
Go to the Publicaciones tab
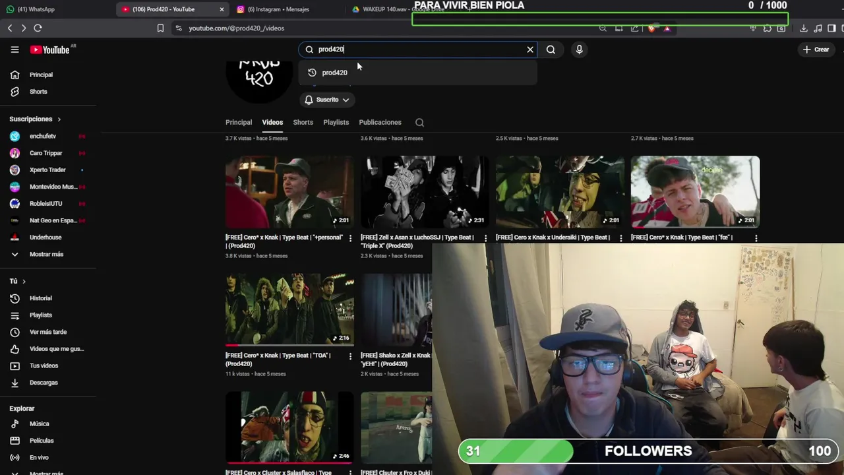pyautogui.click(x=380, y=122)
